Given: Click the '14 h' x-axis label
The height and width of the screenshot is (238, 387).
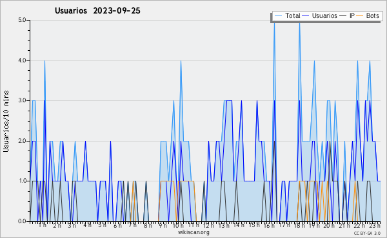Looking at the screenshot, I should coord(239,225).
